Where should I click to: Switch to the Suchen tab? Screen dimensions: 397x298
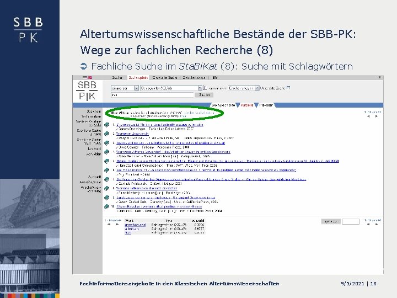tap(117, 78)
